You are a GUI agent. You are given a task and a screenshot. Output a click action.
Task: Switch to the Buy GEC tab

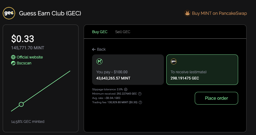(x=100, y=32)
